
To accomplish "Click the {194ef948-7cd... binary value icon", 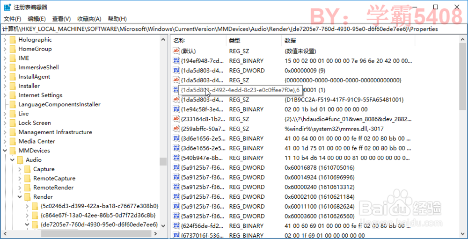I will [176, 61].
